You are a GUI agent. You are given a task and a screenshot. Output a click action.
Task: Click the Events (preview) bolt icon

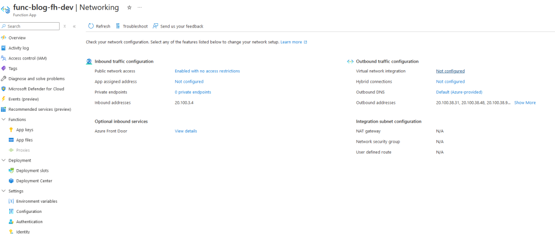(4, 99)
